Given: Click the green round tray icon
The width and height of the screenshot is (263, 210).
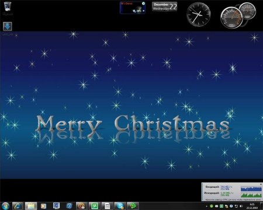Looking at the screenshot, I should (x=212, y=206).
